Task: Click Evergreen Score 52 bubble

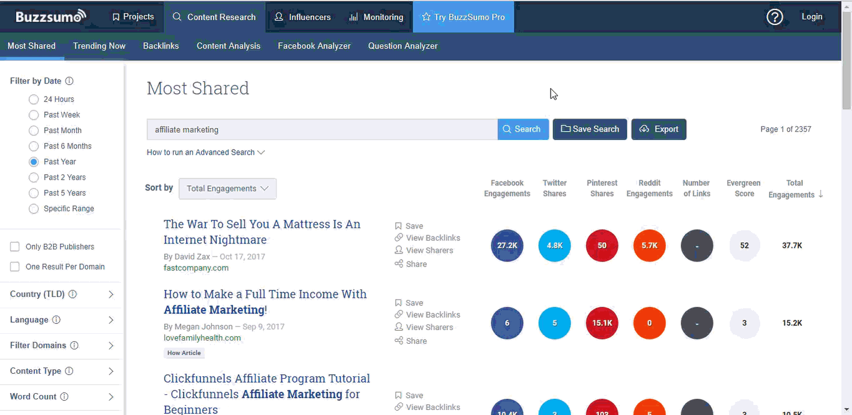Action: pyautogui.click(x=744, y=245)
